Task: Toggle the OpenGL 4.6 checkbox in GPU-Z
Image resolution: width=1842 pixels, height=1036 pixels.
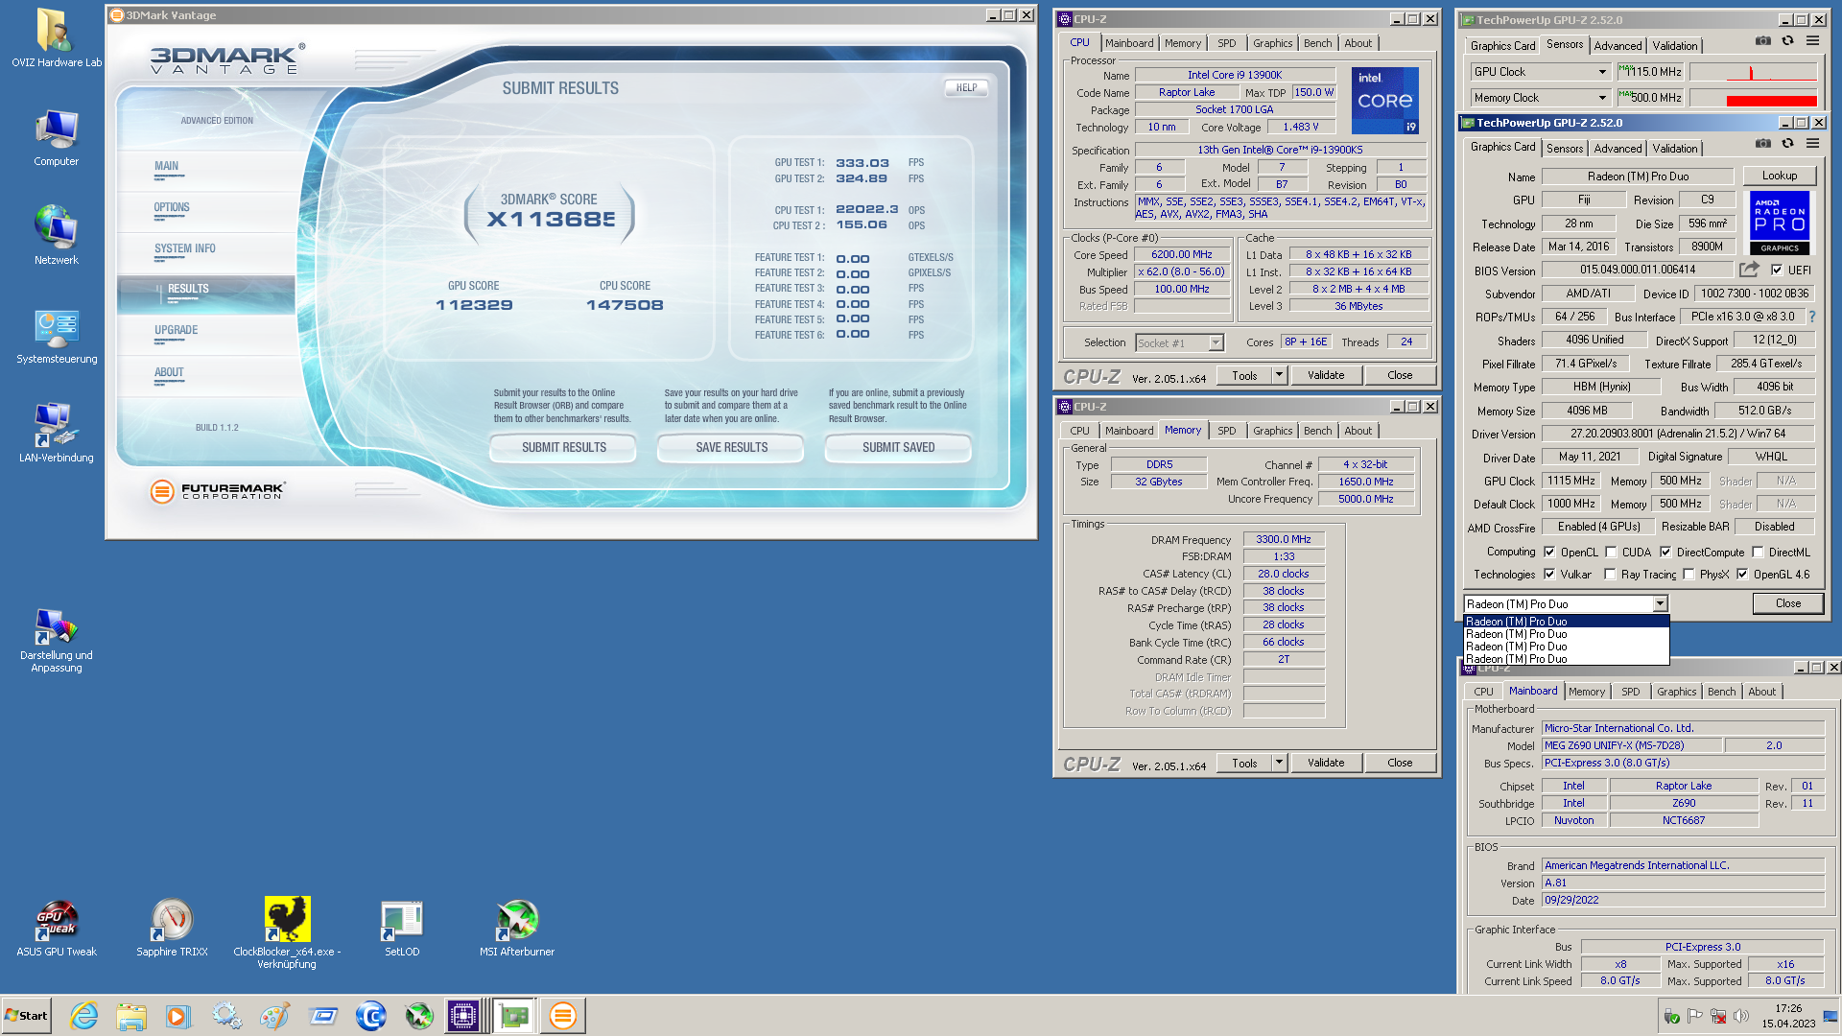Action: coord(1742,574)
